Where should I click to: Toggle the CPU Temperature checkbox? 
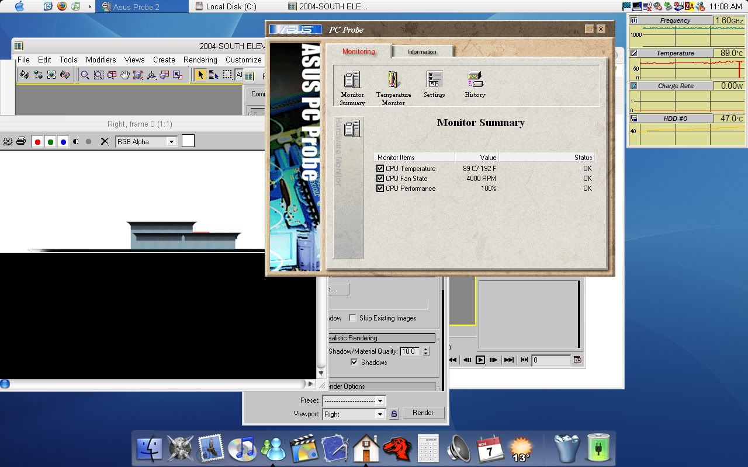tap(380, 169)
